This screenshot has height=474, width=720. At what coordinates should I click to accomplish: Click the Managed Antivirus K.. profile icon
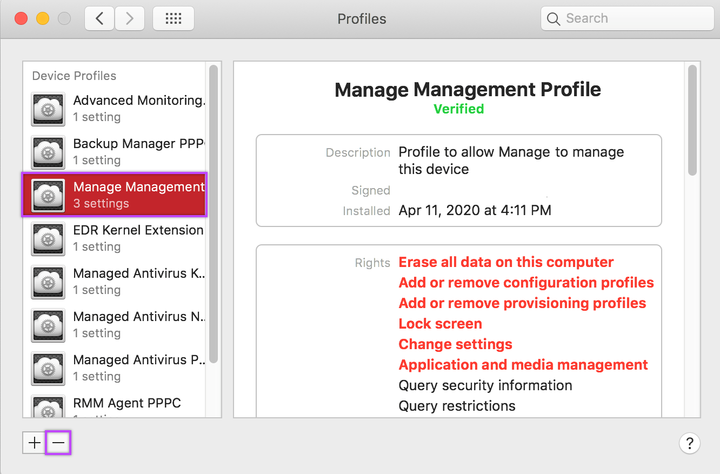[49, 282]
